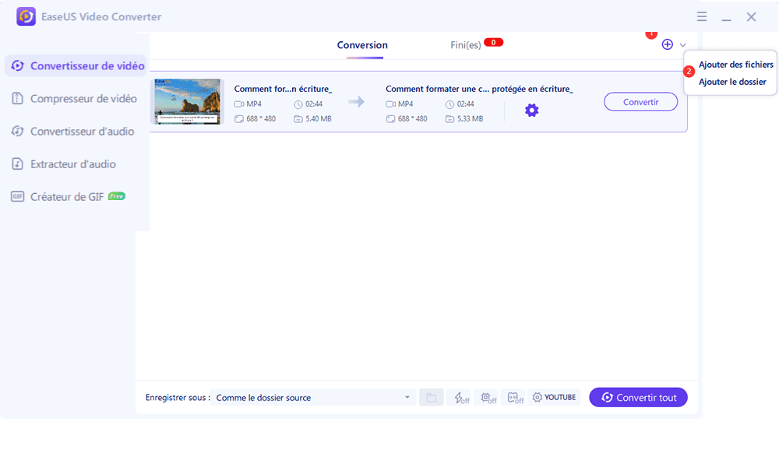Click the add files plus icon
This screenshot has width=779, height=464.
pos(667,45)
